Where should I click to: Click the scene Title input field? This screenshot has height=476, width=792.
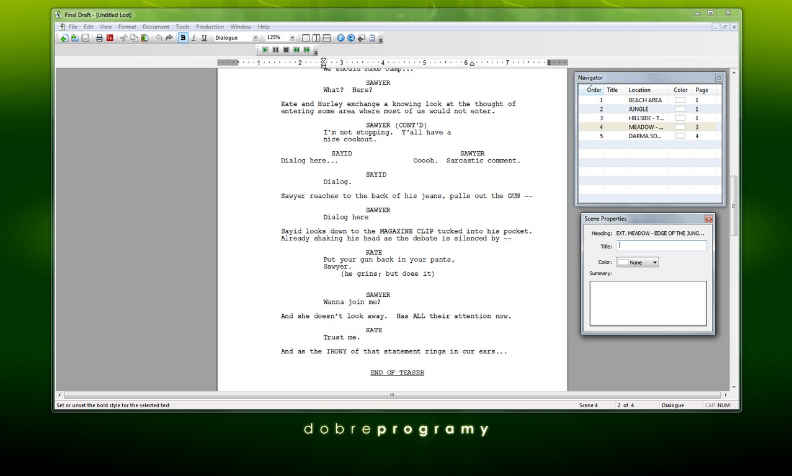click(x=661, y=246)
